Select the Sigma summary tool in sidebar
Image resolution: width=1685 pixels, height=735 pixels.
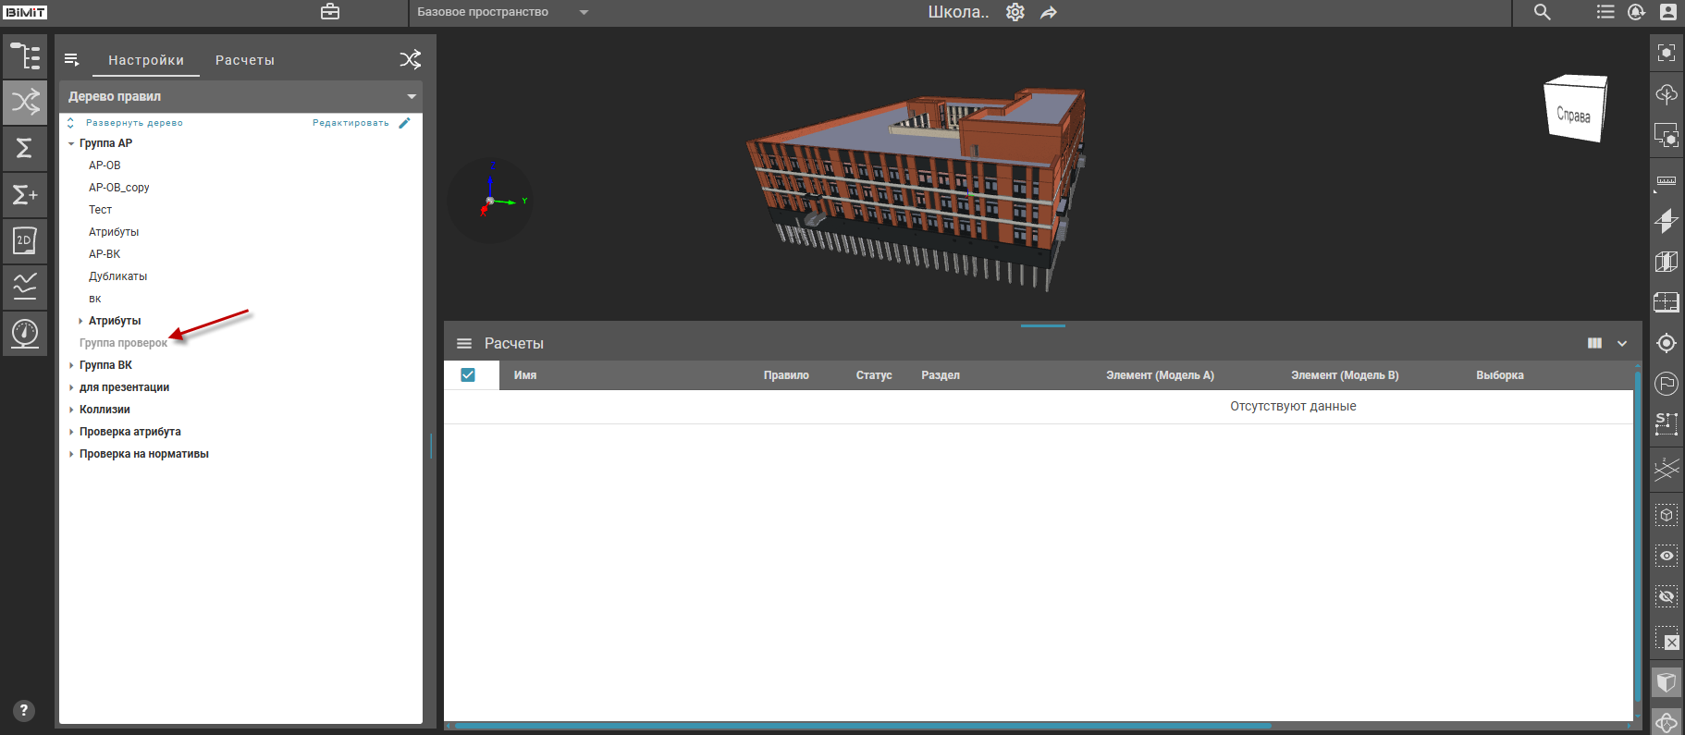[25, 148]
